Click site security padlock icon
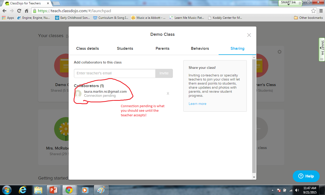Screen dimensions: 325x195 [x=35, y=11]
